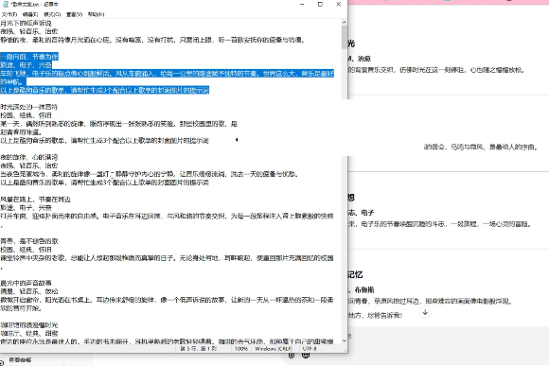The image size is (549, 366).
Task: Open the 查看(V) menu in Notepad
Action: pos(74,14)
